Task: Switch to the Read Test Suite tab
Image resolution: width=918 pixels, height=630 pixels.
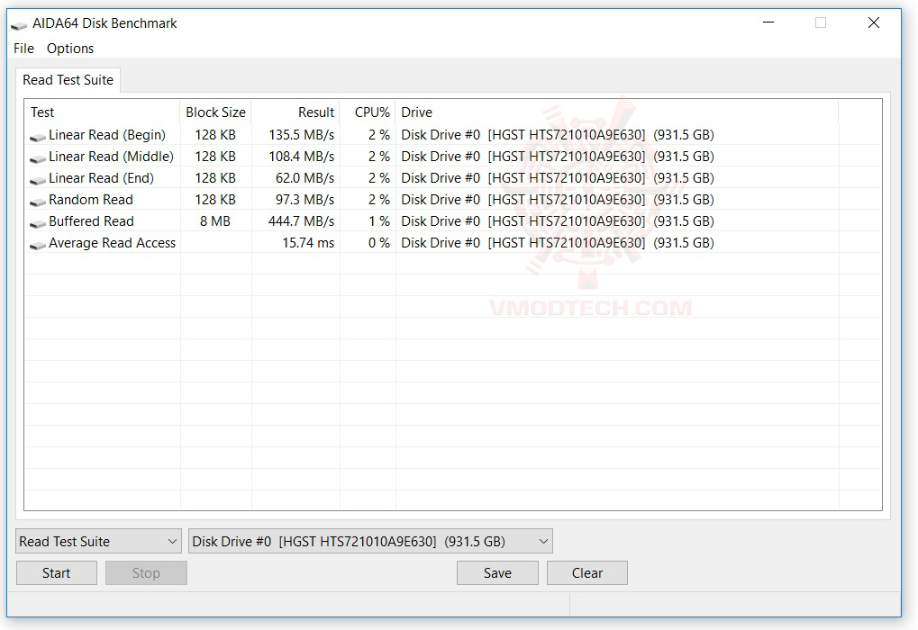Action: 68,80
